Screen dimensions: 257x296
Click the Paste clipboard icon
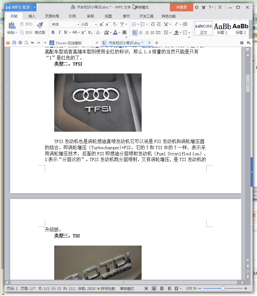12,25
